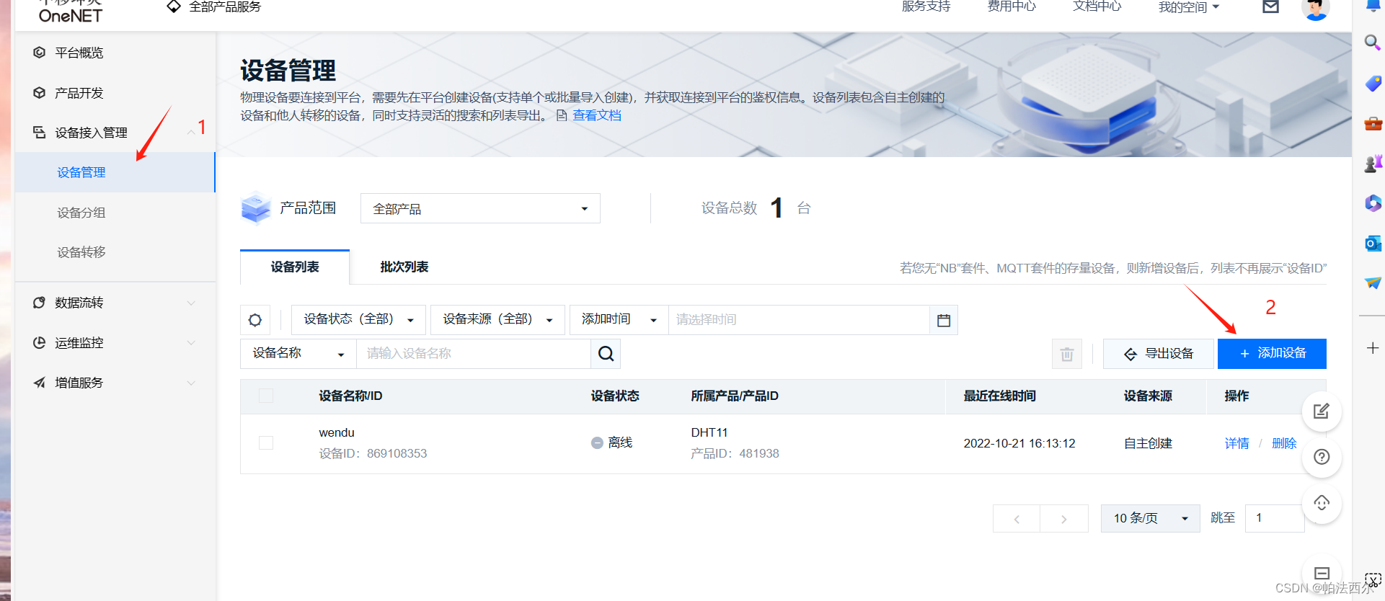This screenshot has width=1385, height=601.
Task: Open the 设备名称 search type dropdown
Action: (x=298, y=354)
